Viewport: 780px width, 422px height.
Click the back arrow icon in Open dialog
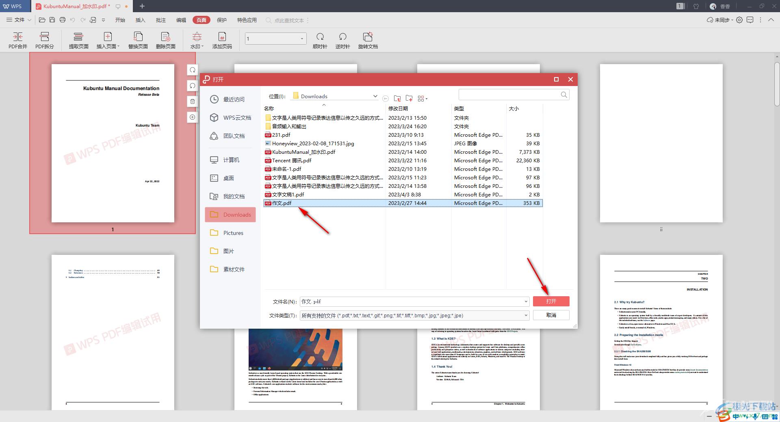[x=386, y=99]
